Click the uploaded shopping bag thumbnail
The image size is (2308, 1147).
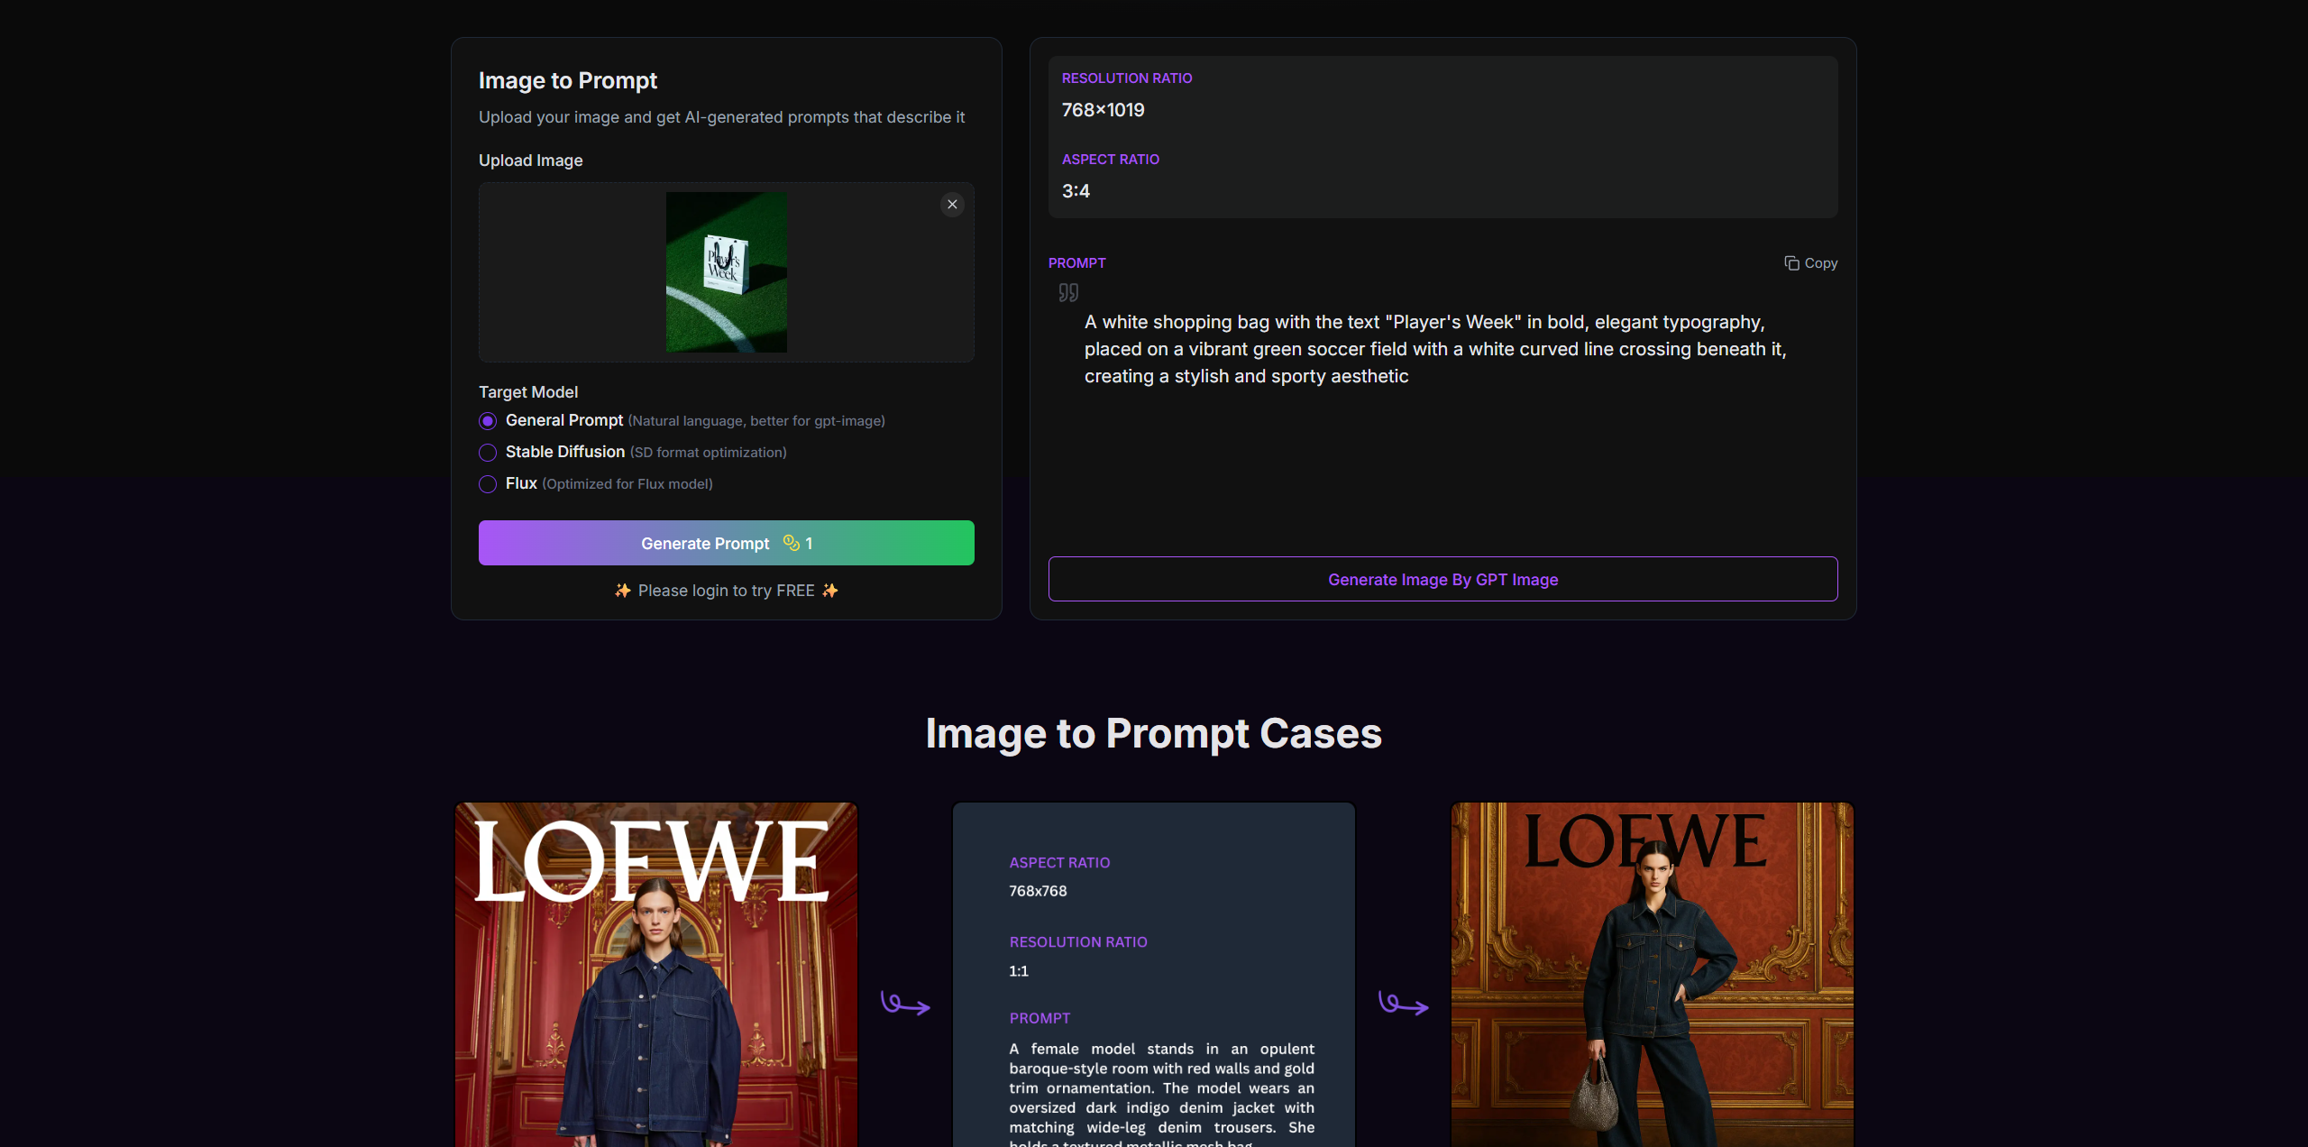[726, 271]
